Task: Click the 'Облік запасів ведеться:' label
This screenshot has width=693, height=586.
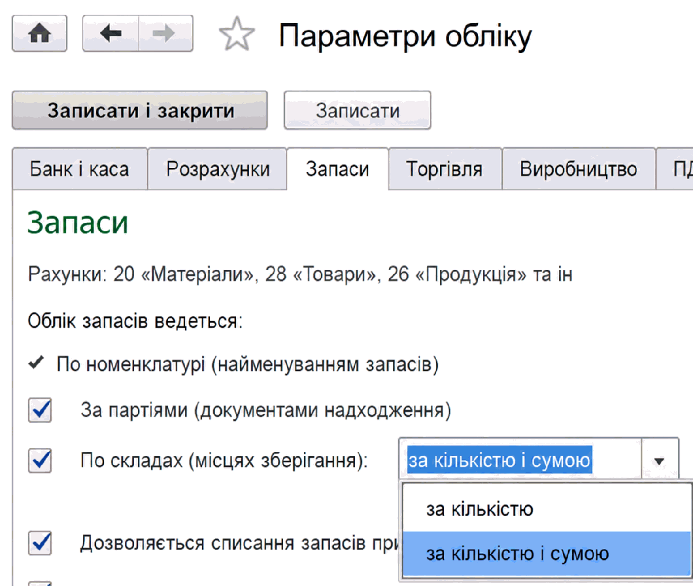Action: 135,321
